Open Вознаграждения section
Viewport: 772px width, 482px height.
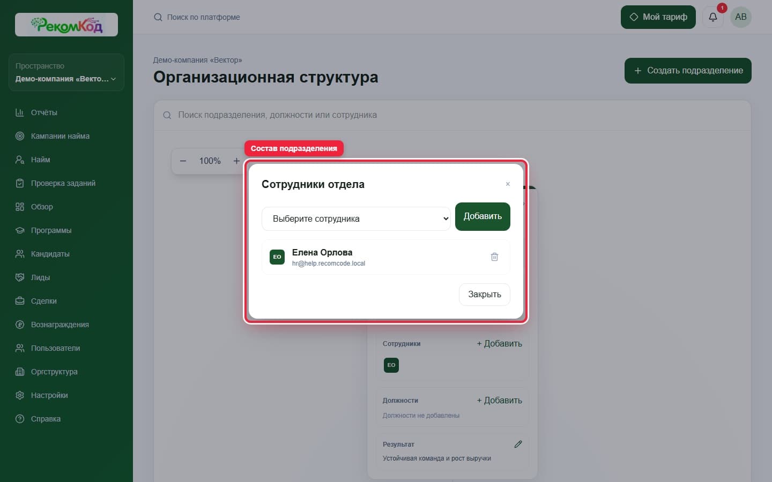(66, 325)
